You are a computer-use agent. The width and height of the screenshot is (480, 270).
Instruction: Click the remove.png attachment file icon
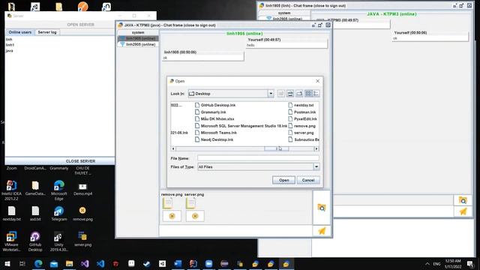click(x=167, y=203)
